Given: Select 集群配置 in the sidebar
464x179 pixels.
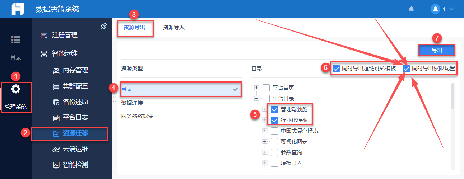Looking at the screenshot, I should click(x=75, y=86).
